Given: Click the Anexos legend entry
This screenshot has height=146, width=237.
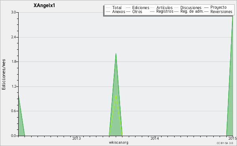Looking at the screenshot, I should point(118,11).
